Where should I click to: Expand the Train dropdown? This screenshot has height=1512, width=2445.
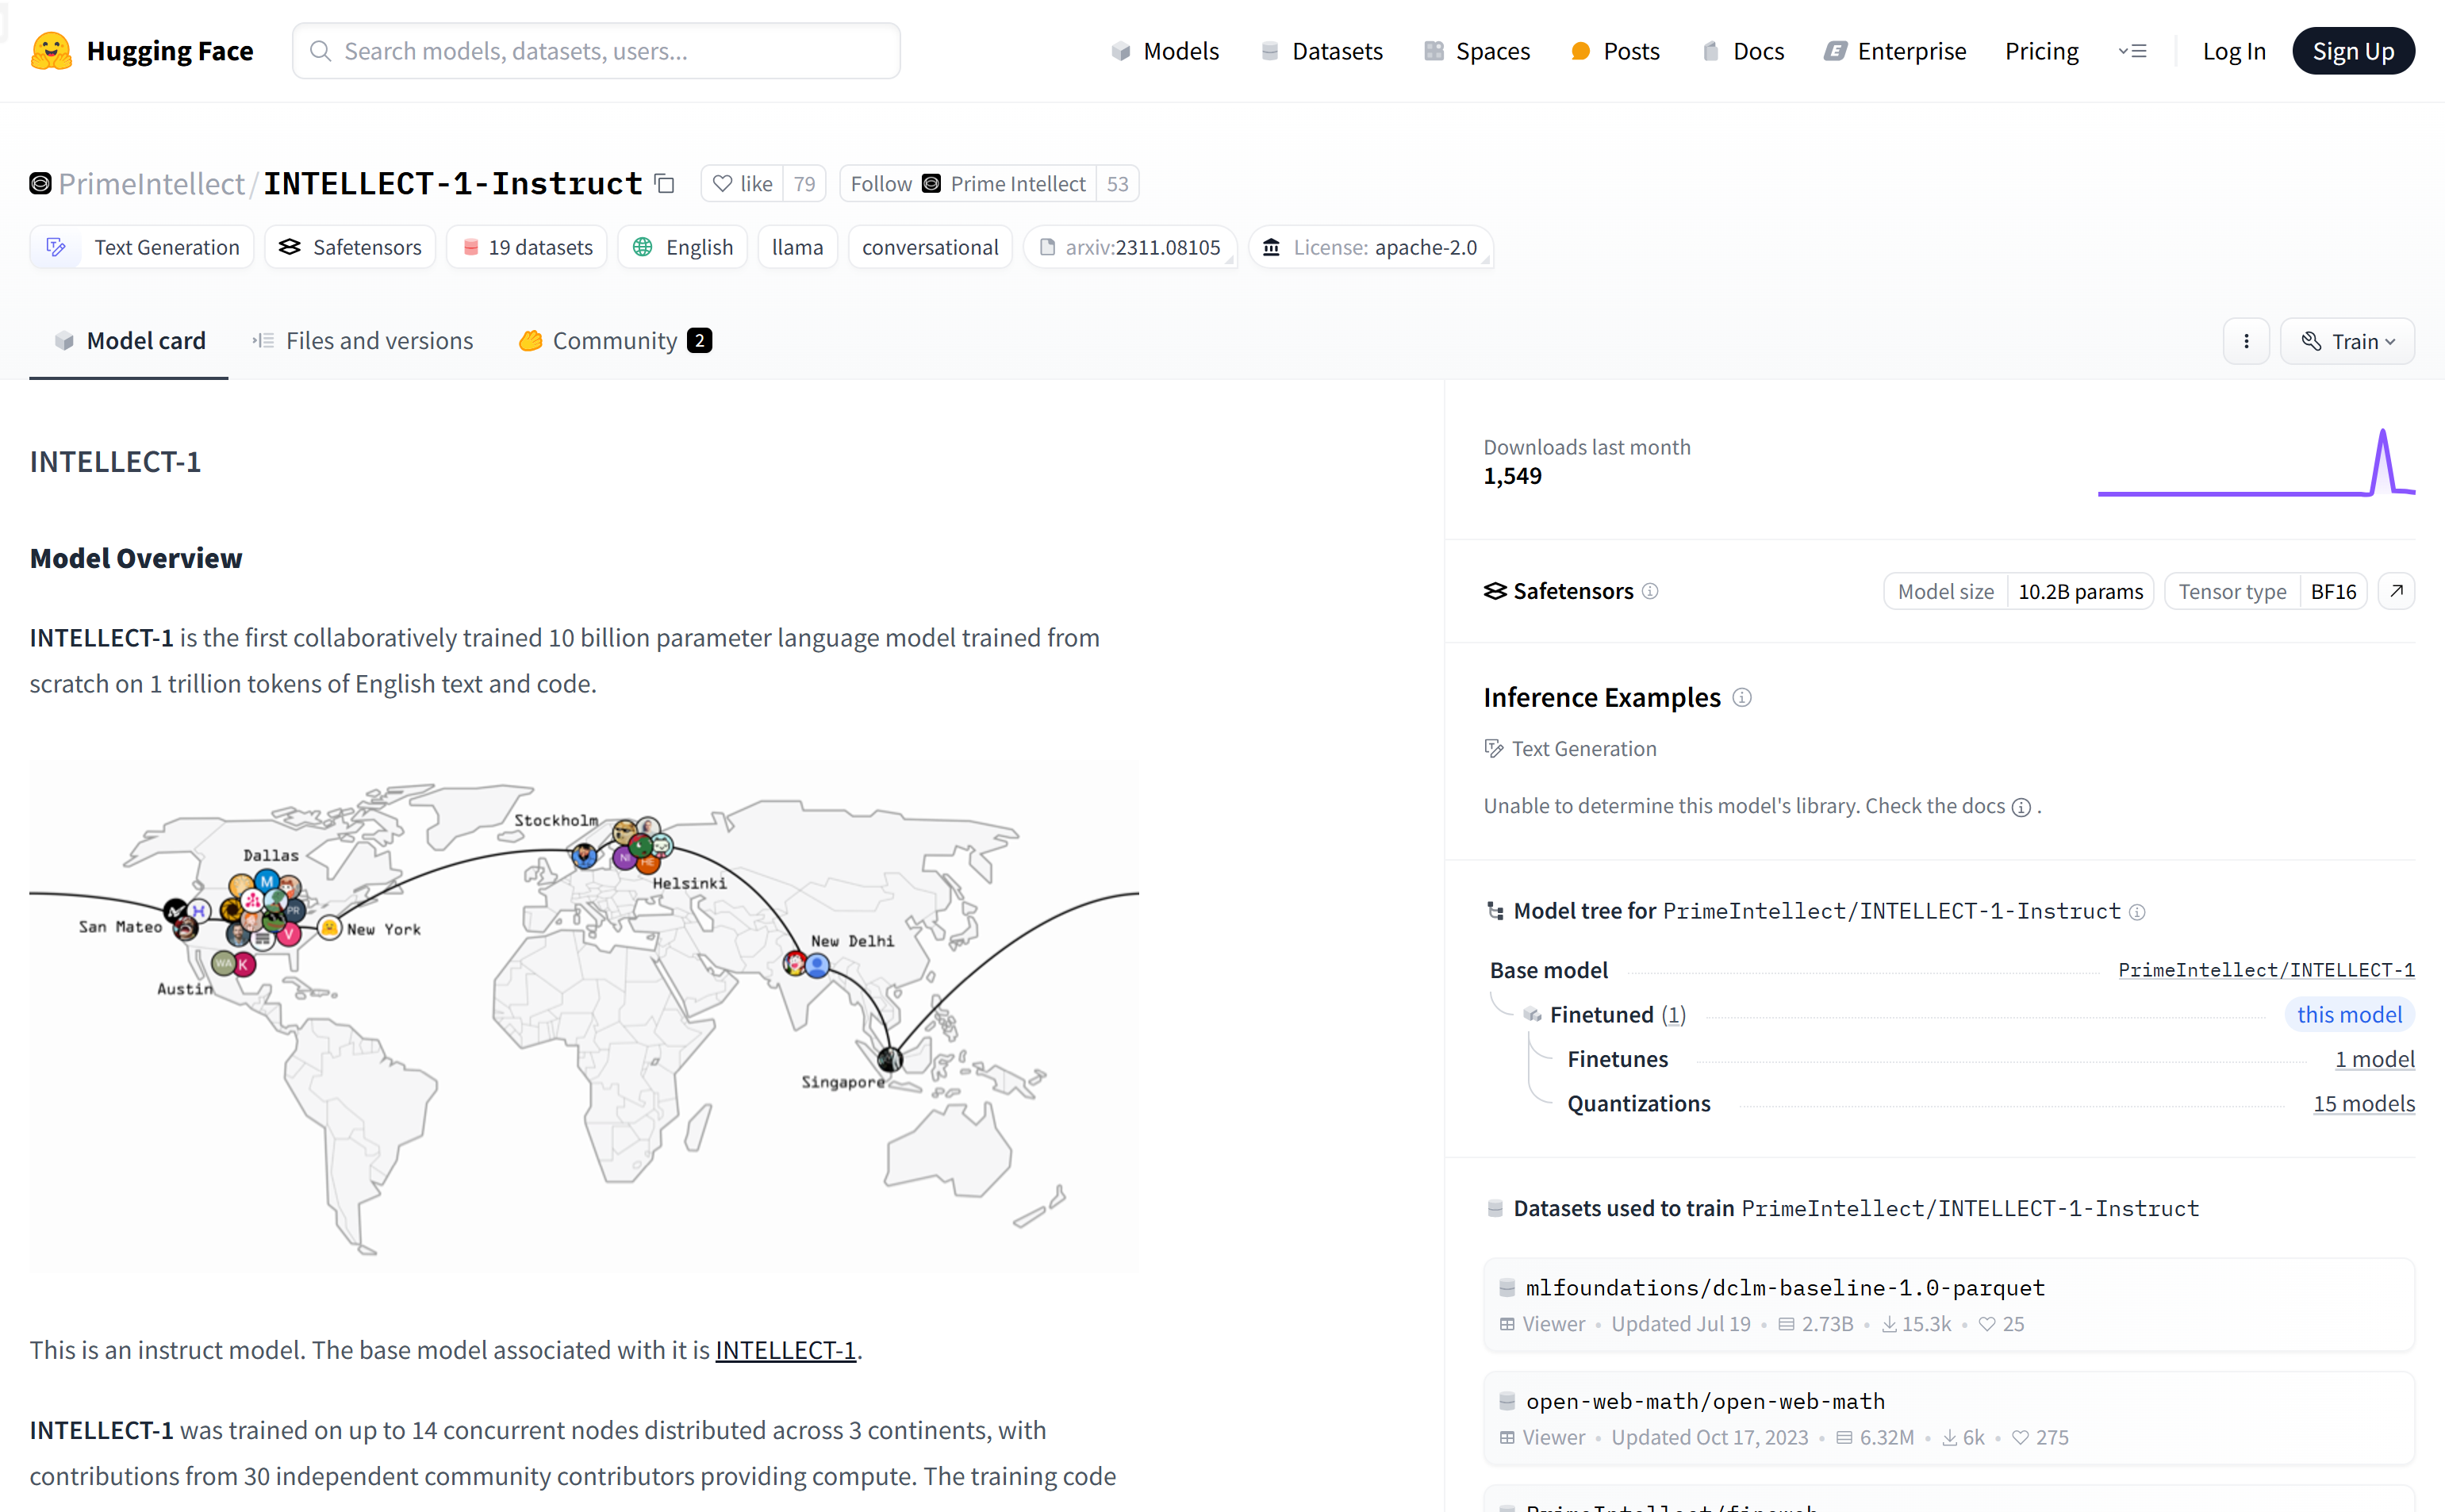[2347, 342]
